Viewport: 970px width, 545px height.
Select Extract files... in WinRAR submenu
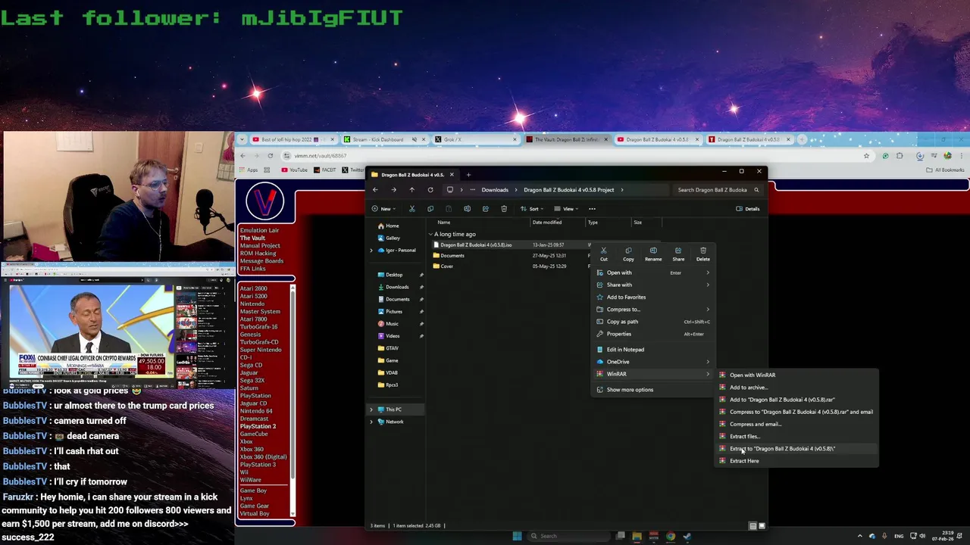click(797, 436)
